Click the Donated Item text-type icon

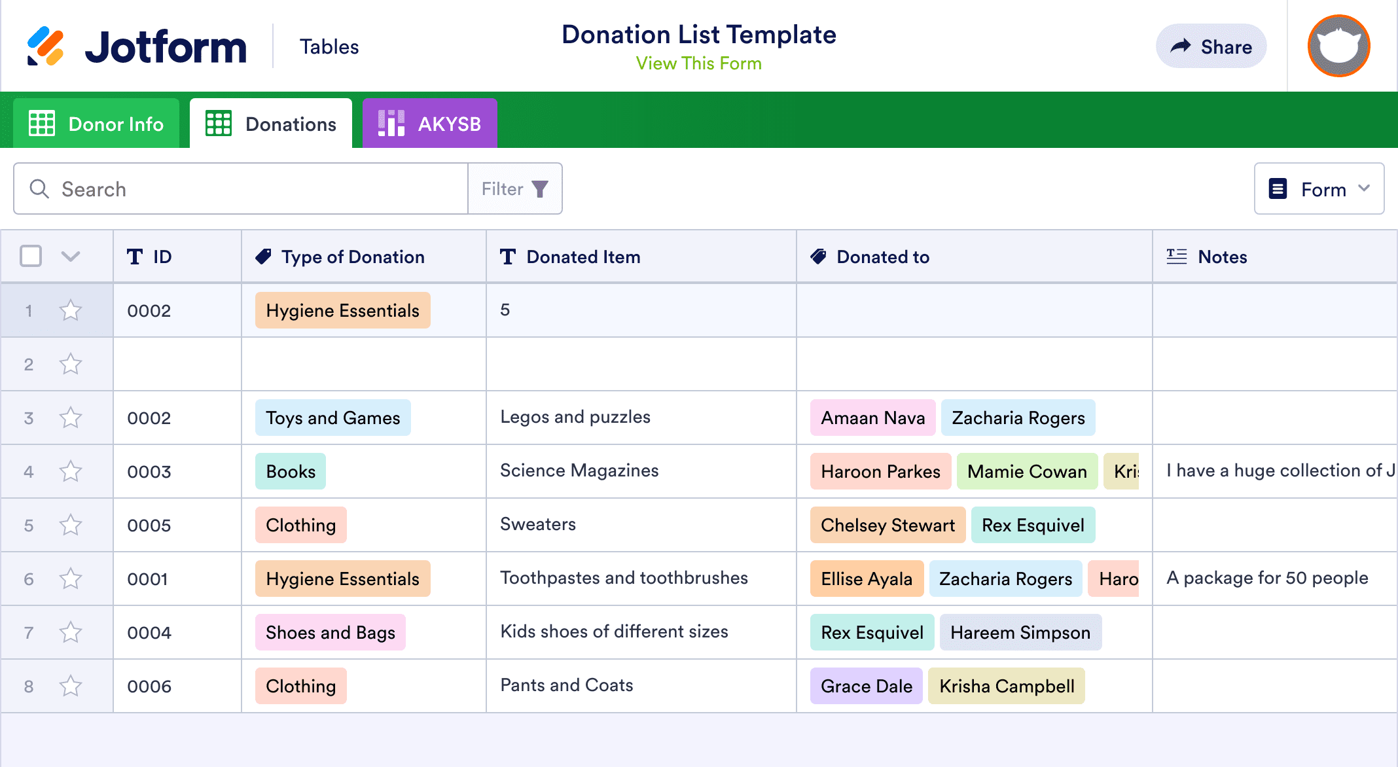(508, 257)
